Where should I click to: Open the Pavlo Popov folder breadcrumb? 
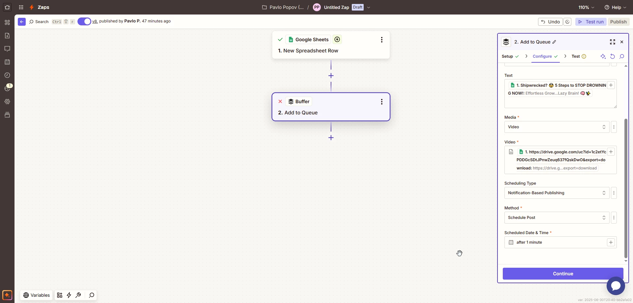click(283, 7)
